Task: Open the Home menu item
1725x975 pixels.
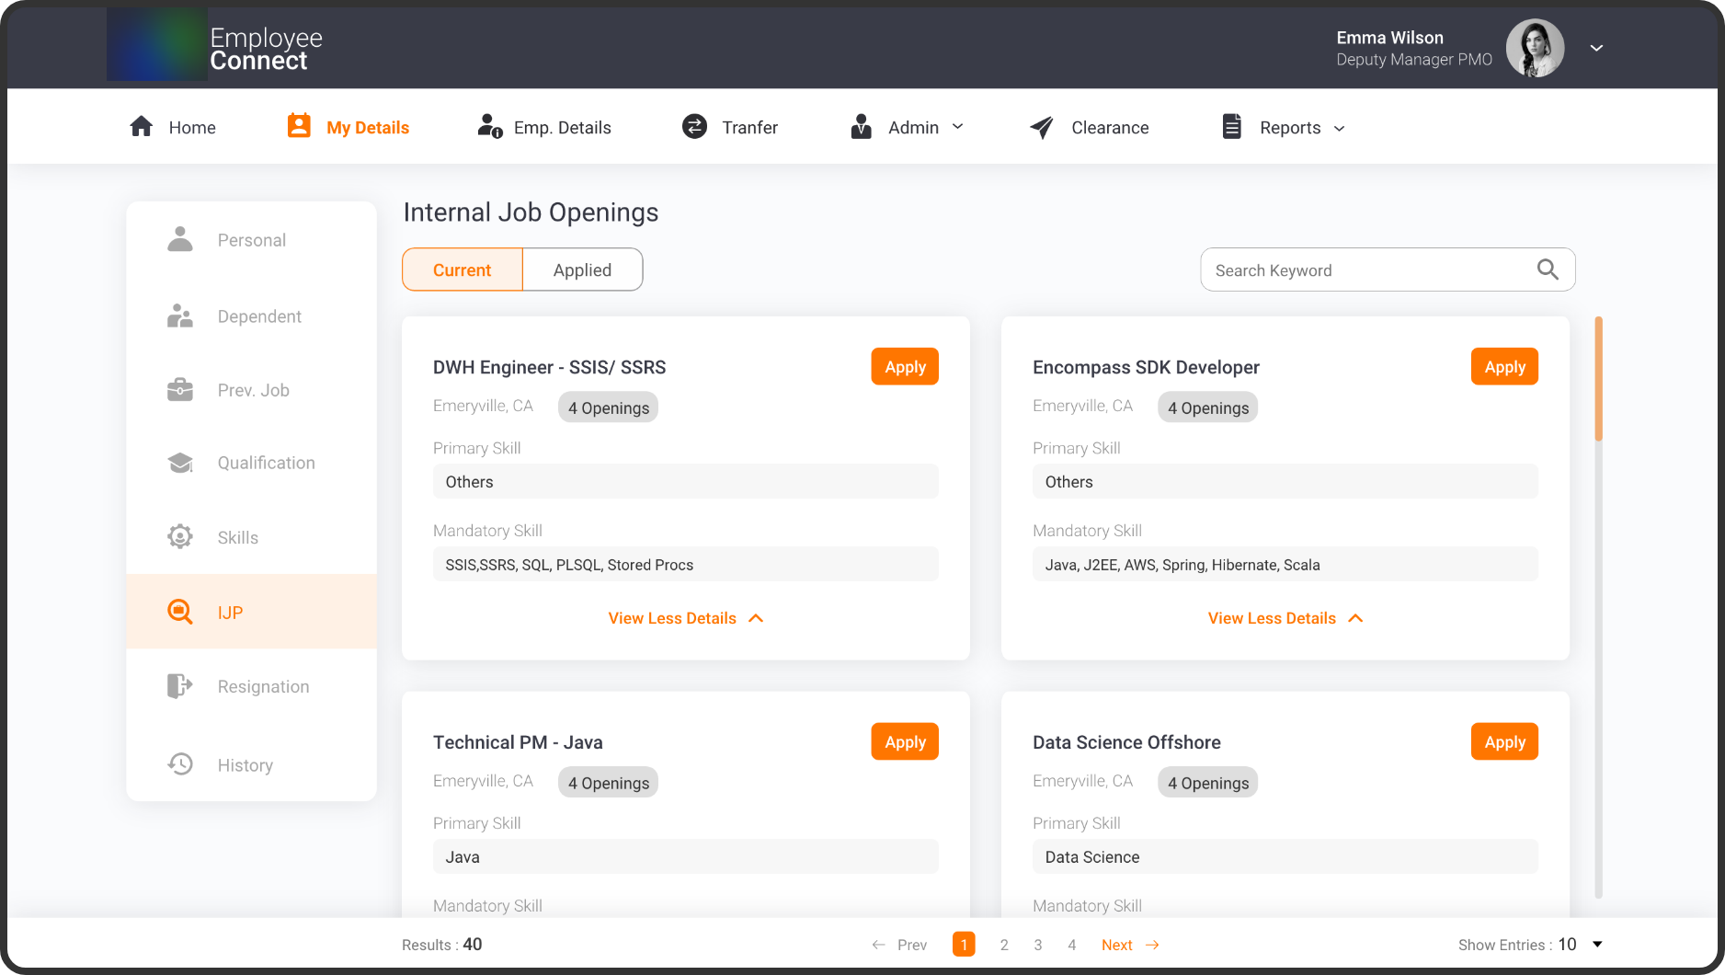Action: [x=173, y=127]
